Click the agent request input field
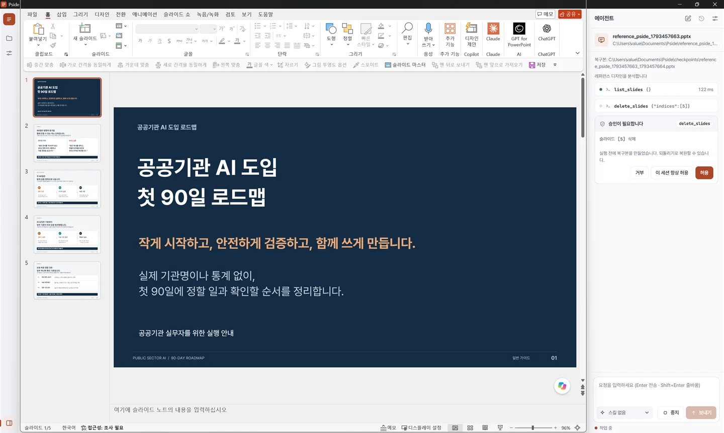724x433 pixels. click(656, 390)
